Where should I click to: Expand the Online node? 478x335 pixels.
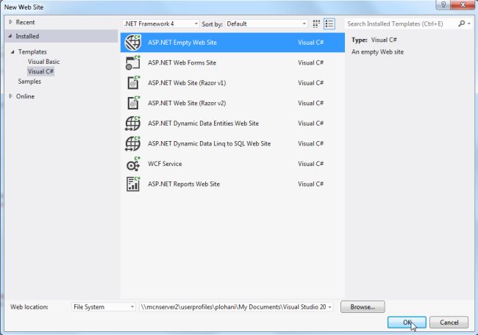tap(11, 96)
